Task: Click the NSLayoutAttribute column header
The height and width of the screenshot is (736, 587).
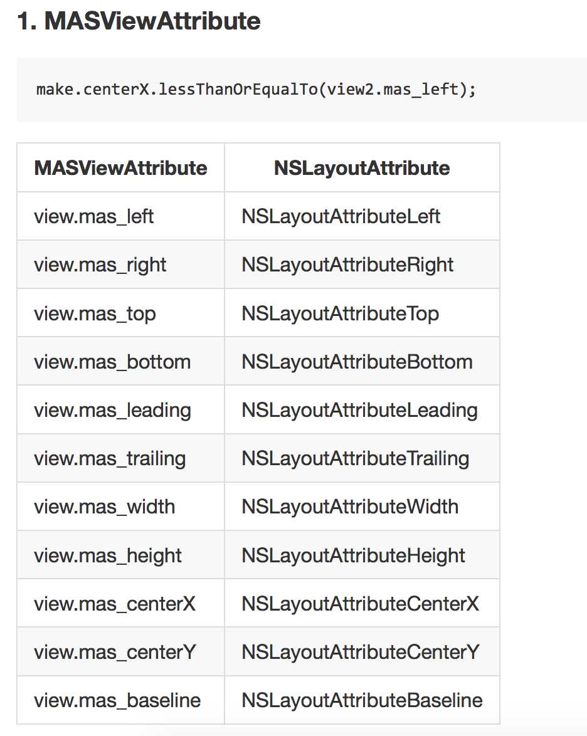Action: [362, 168]
